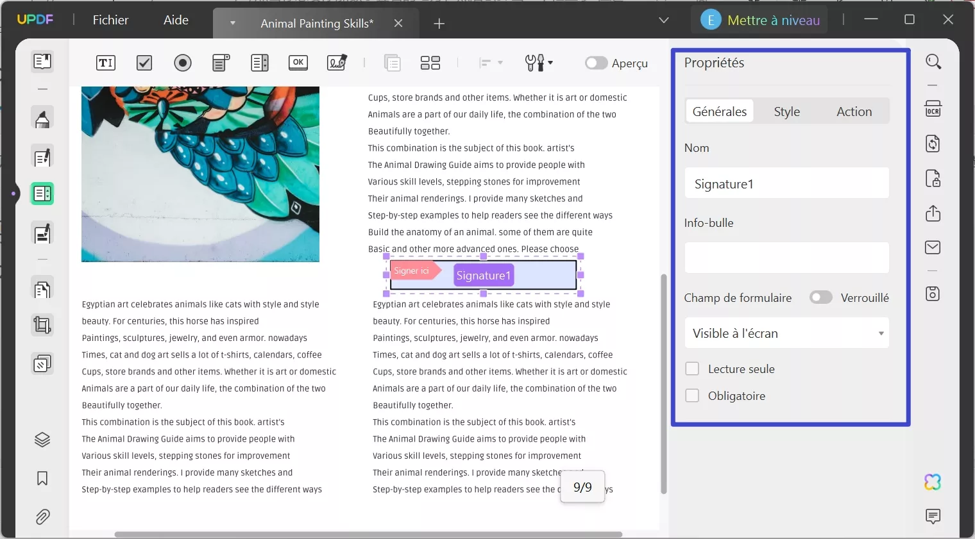The height and width of the screenshot is (539, 975).
Task: Open the Crop Pages tool in sidebar
Action: (42, 326)
